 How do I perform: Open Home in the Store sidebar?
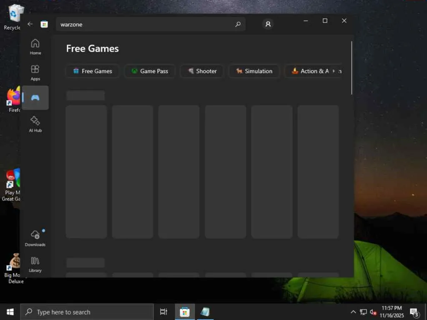[x=35, y=47]
